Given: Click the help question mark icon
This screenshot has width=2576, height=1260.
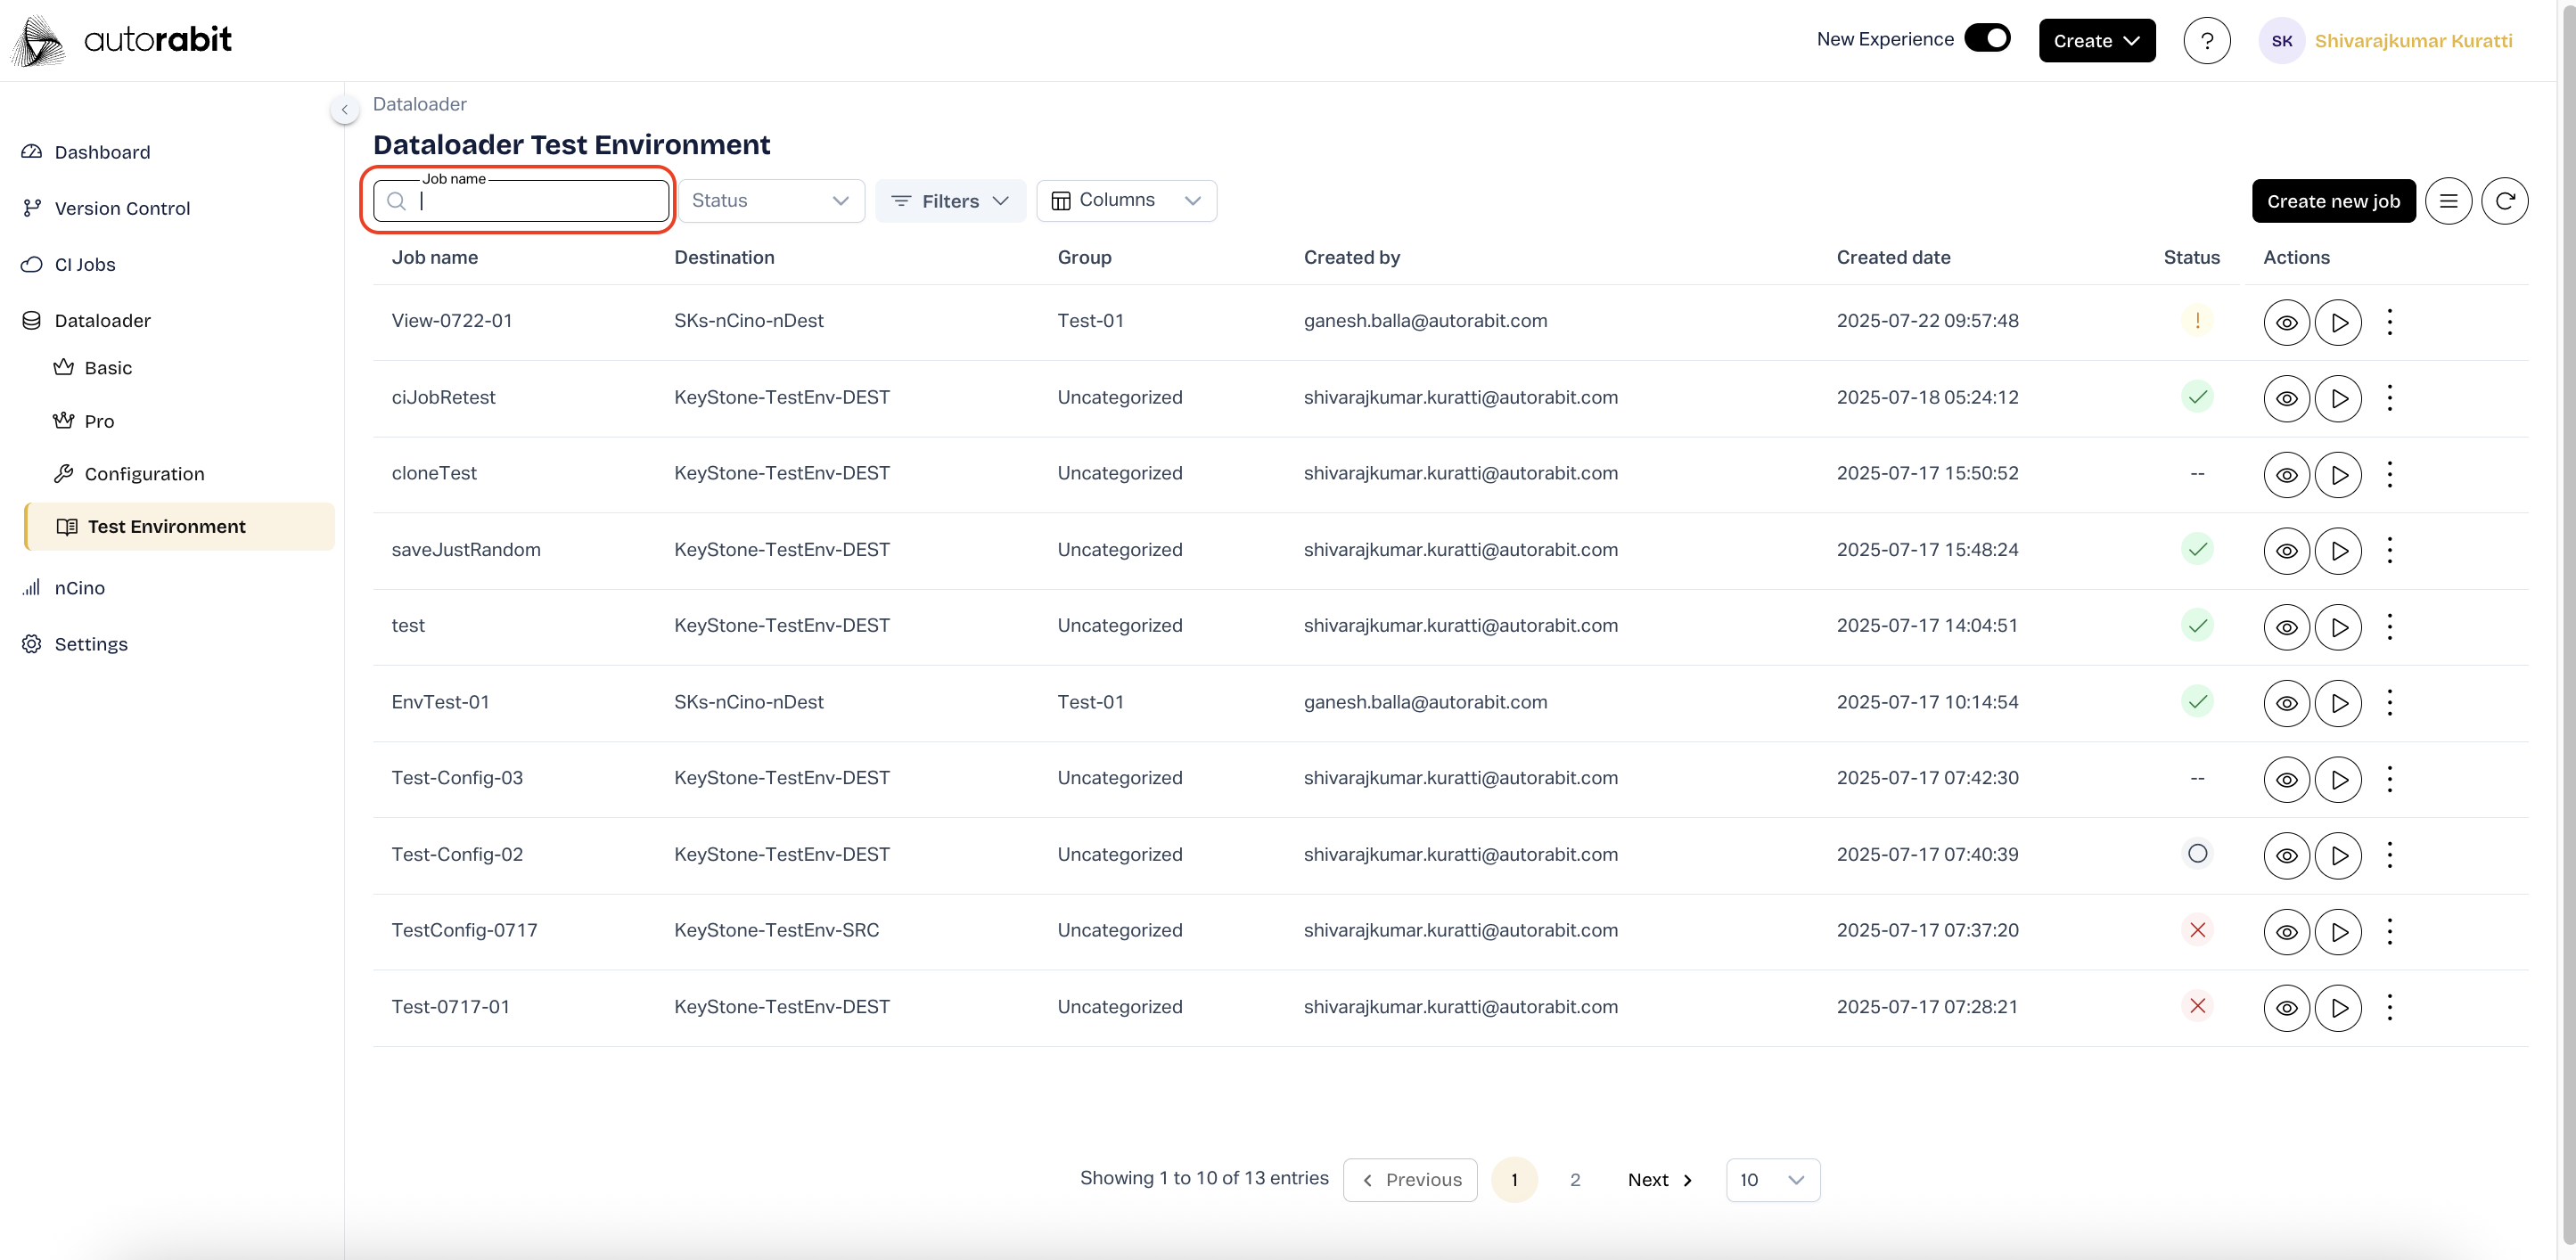Looking at the screenshot, I should tap(2206, 41).
